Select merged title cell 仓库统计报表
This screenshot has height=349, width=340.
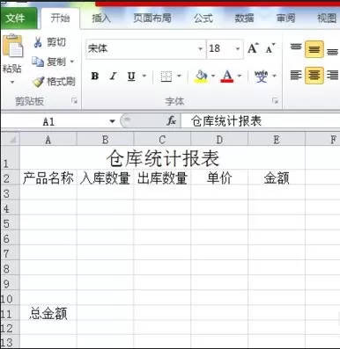162,158
